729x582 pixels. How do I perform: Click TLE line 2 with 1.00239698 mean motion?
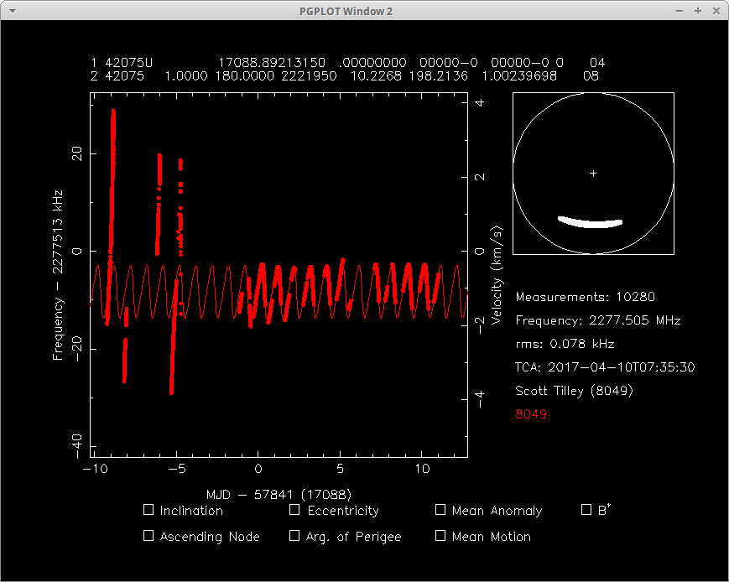(345, 75)
